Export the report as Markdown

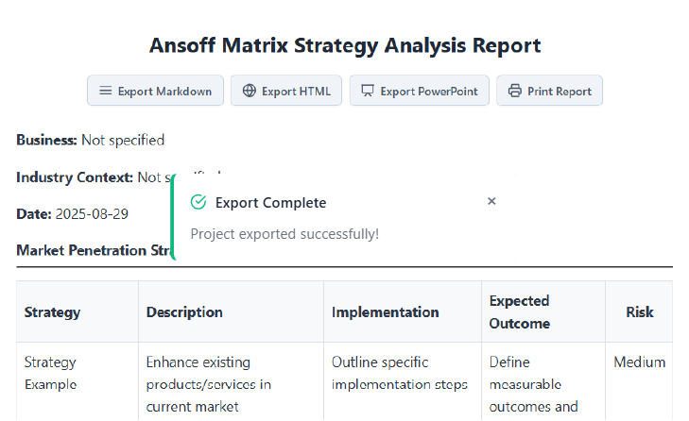155,91
